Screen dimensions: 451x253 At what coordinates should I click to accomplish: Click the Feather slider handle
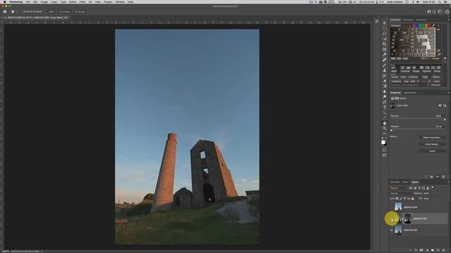pos(392,130)
